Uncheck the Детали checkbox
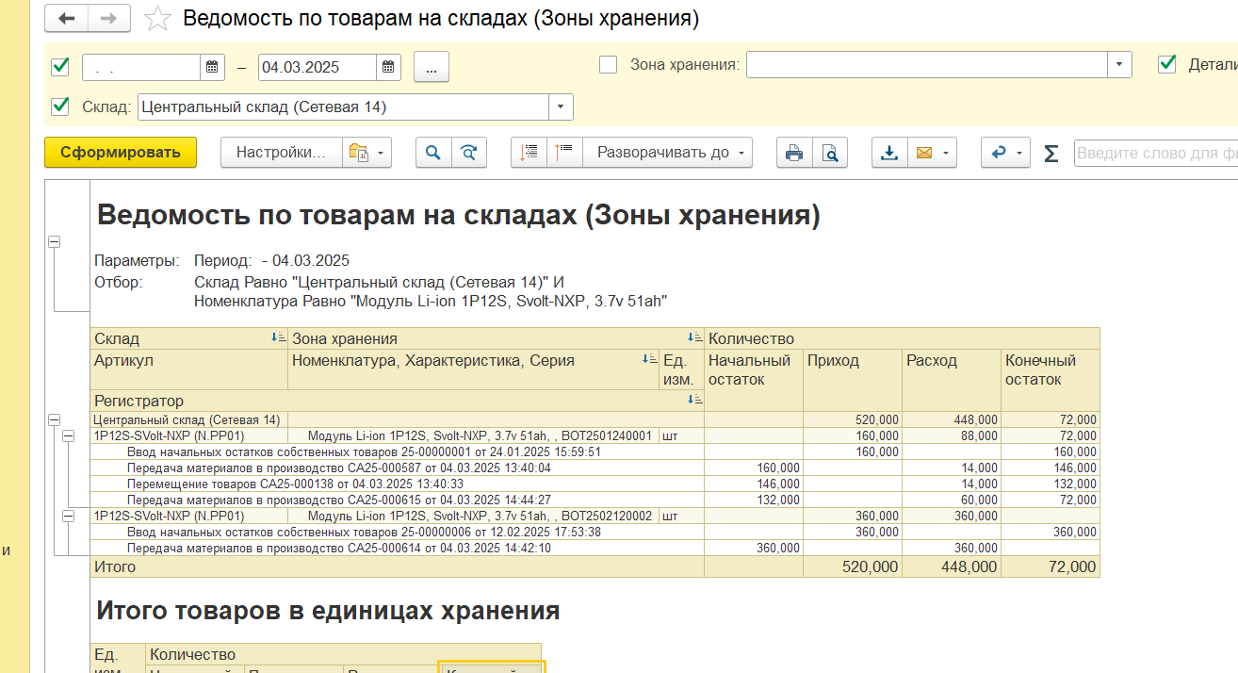This screenshot has height=673, width=1238. click(1167, 64)
